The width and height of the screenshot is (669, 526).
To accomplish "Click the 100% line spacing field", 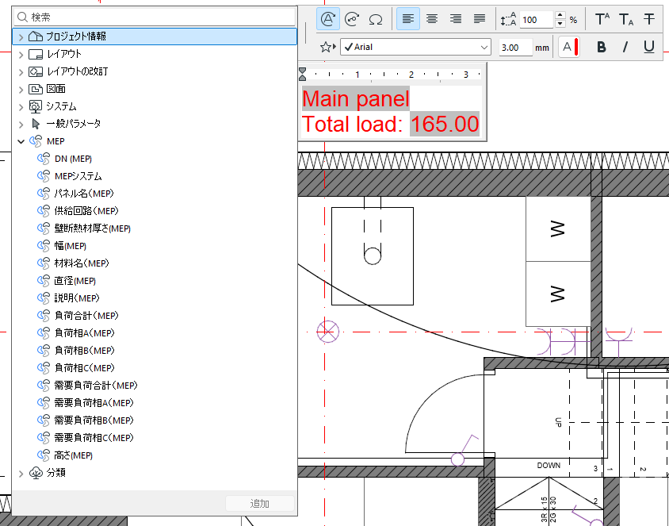I will [537, 20].
